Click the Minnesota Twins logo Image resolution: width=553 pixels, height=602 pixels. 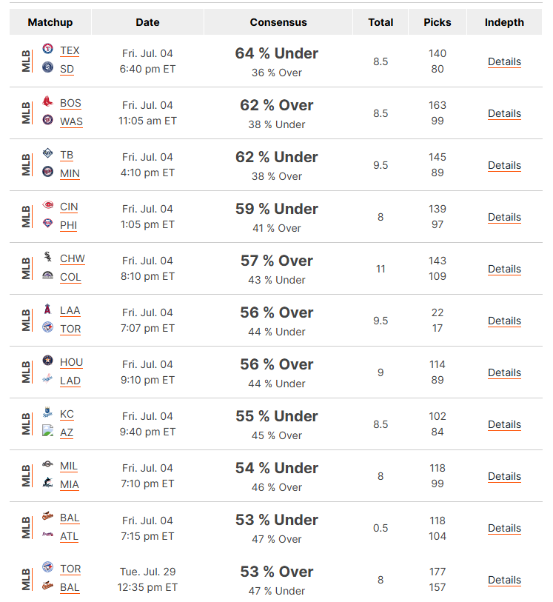tap(47, 171)
